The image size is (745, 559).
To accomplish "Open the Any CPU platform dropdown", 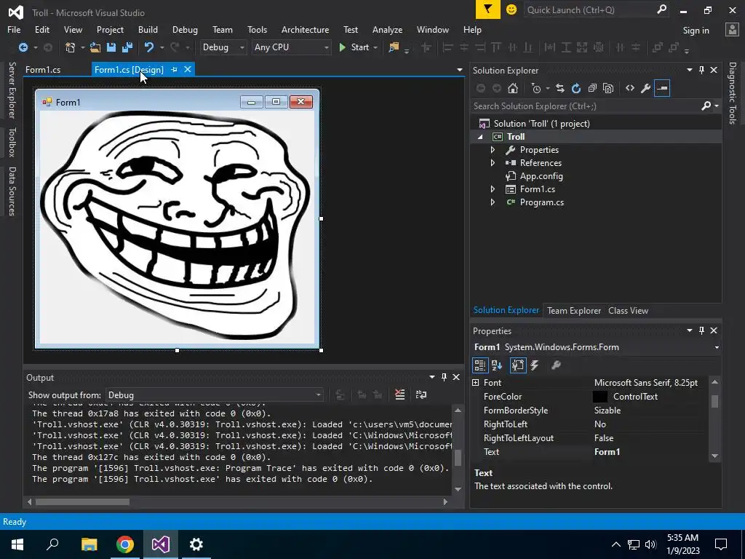I will click(291, 47).
